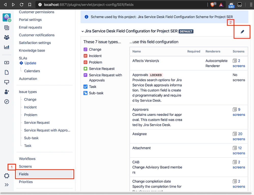254x195 pixels.
Task: Click Invite team add-person icon
Action: [7, 92]
